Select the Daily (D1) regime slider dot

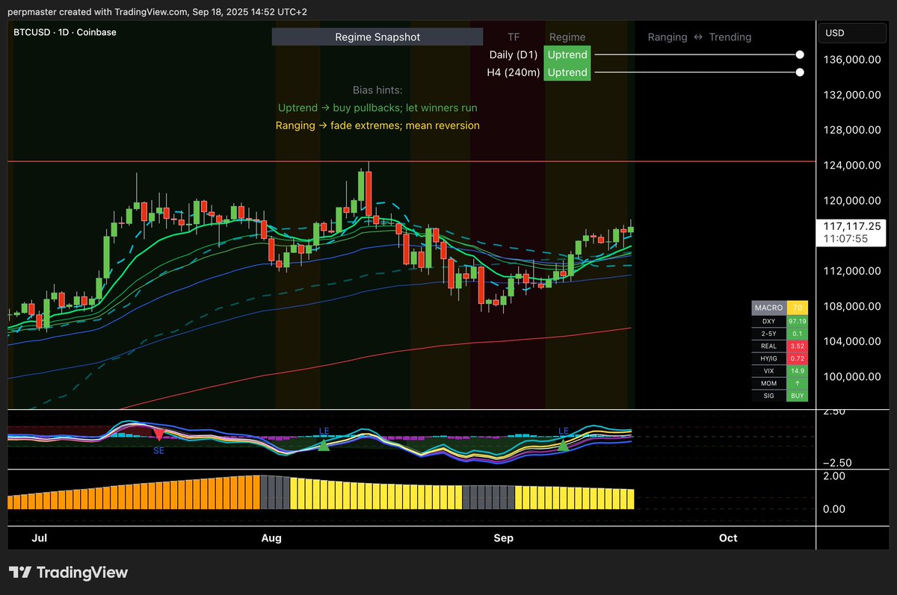(800, 54)
